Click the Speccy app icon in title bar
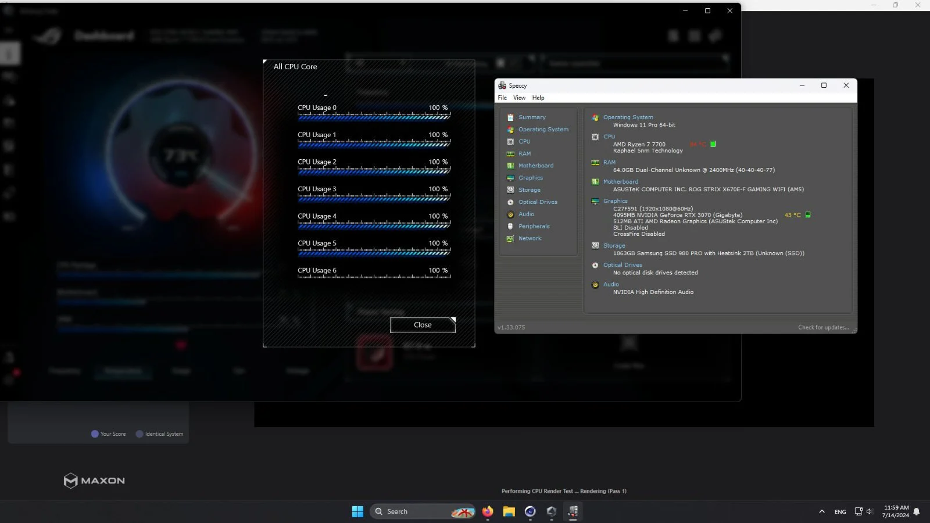This screenshot has height=523, width=930. (502, 85)
